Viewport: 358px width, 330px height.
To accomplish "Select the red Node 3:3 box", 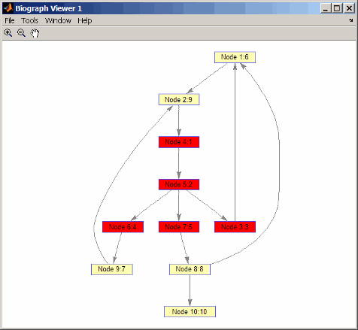I will [x=235, y=227].
